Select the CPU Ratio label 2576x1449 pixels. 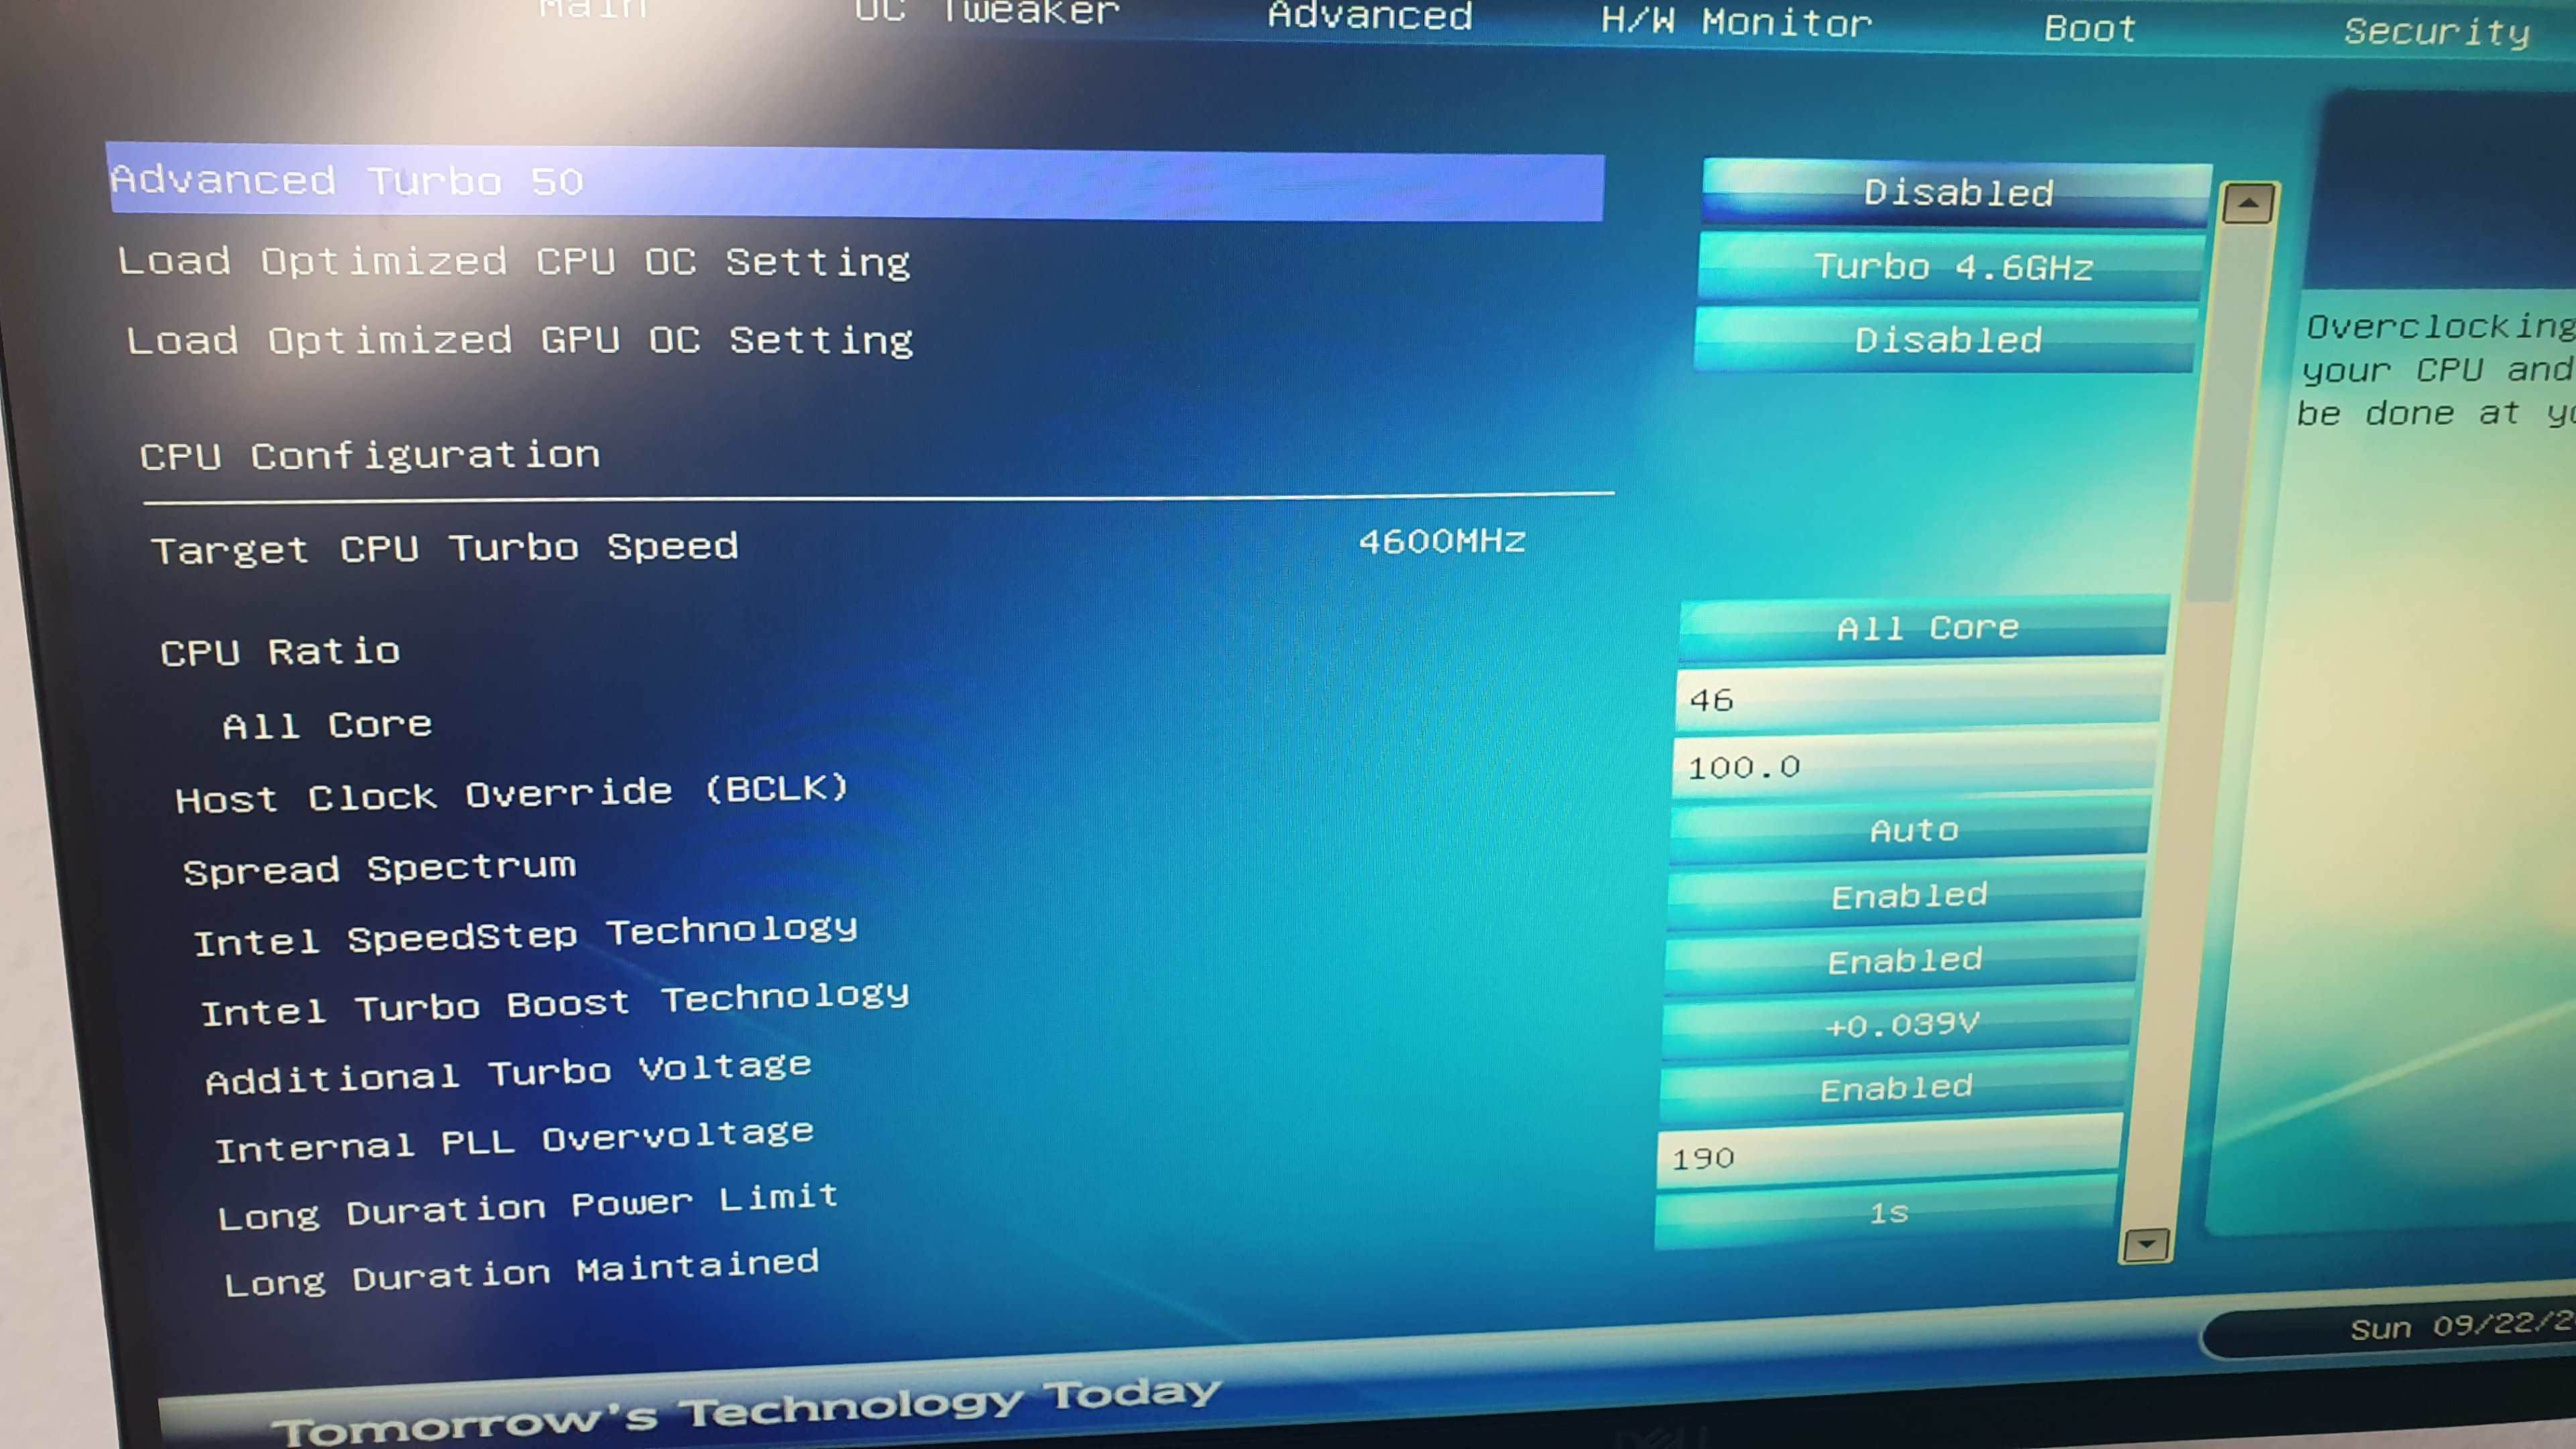280,652
